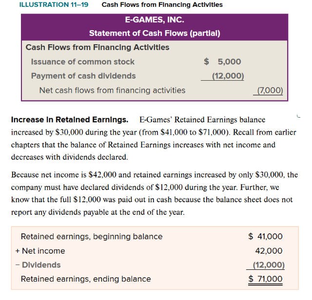Click the small mark at the page's right edge
The width and height of the screenshot is (312, 300).
(x=297, y=115)
